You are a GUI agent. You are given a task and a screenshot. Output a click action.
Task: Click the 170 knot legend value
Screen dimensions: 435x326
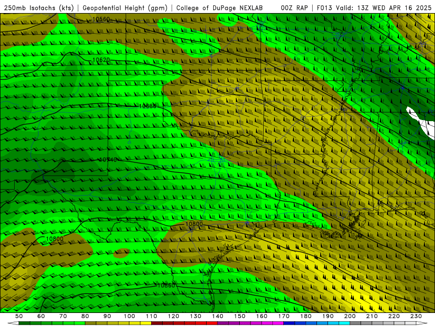284,316
